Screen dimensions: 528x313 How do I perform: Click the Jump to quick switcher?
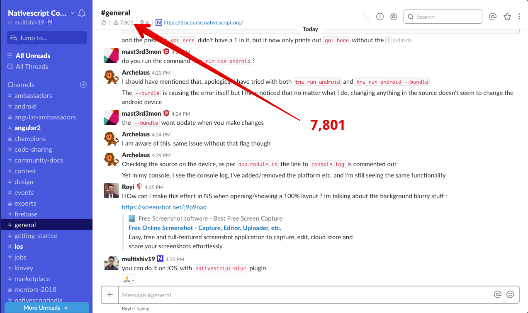(x=47, y=38)
